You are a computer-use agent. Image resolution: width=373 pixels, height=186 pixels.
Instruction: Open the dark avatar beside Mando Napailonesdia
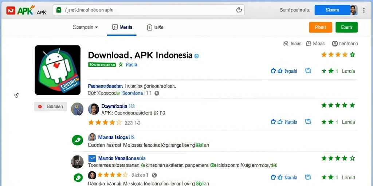coord(77,162)
